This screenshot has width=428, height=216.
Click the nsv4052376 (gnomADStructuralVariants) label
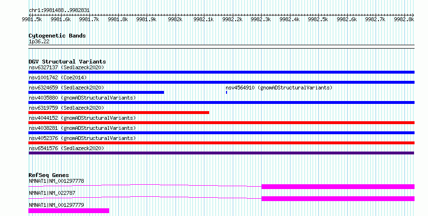82,138
